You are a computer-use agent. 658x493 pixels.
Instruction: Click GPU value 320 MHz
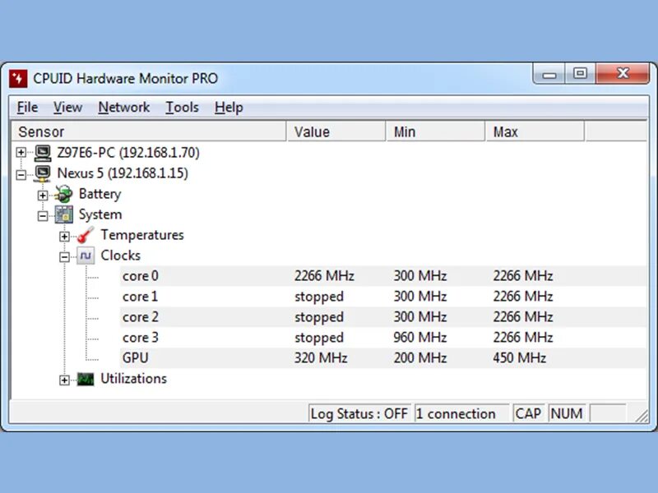coord(321,358)
